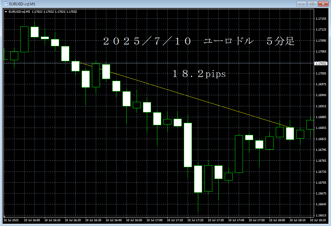The image size is (331, 226).
Task: Click the 10 Jul 2025 date label
Action: click(x=11, y=220)
